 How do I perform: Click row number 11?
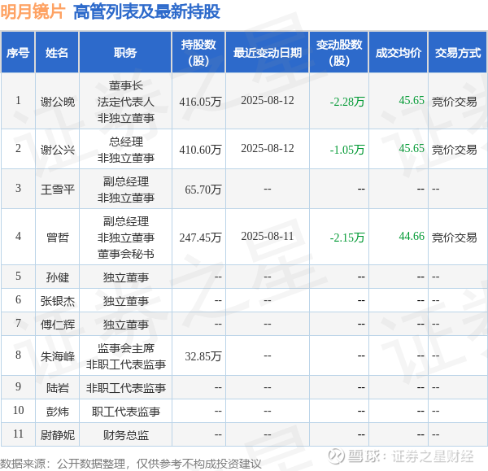click(x=18, y=434)
